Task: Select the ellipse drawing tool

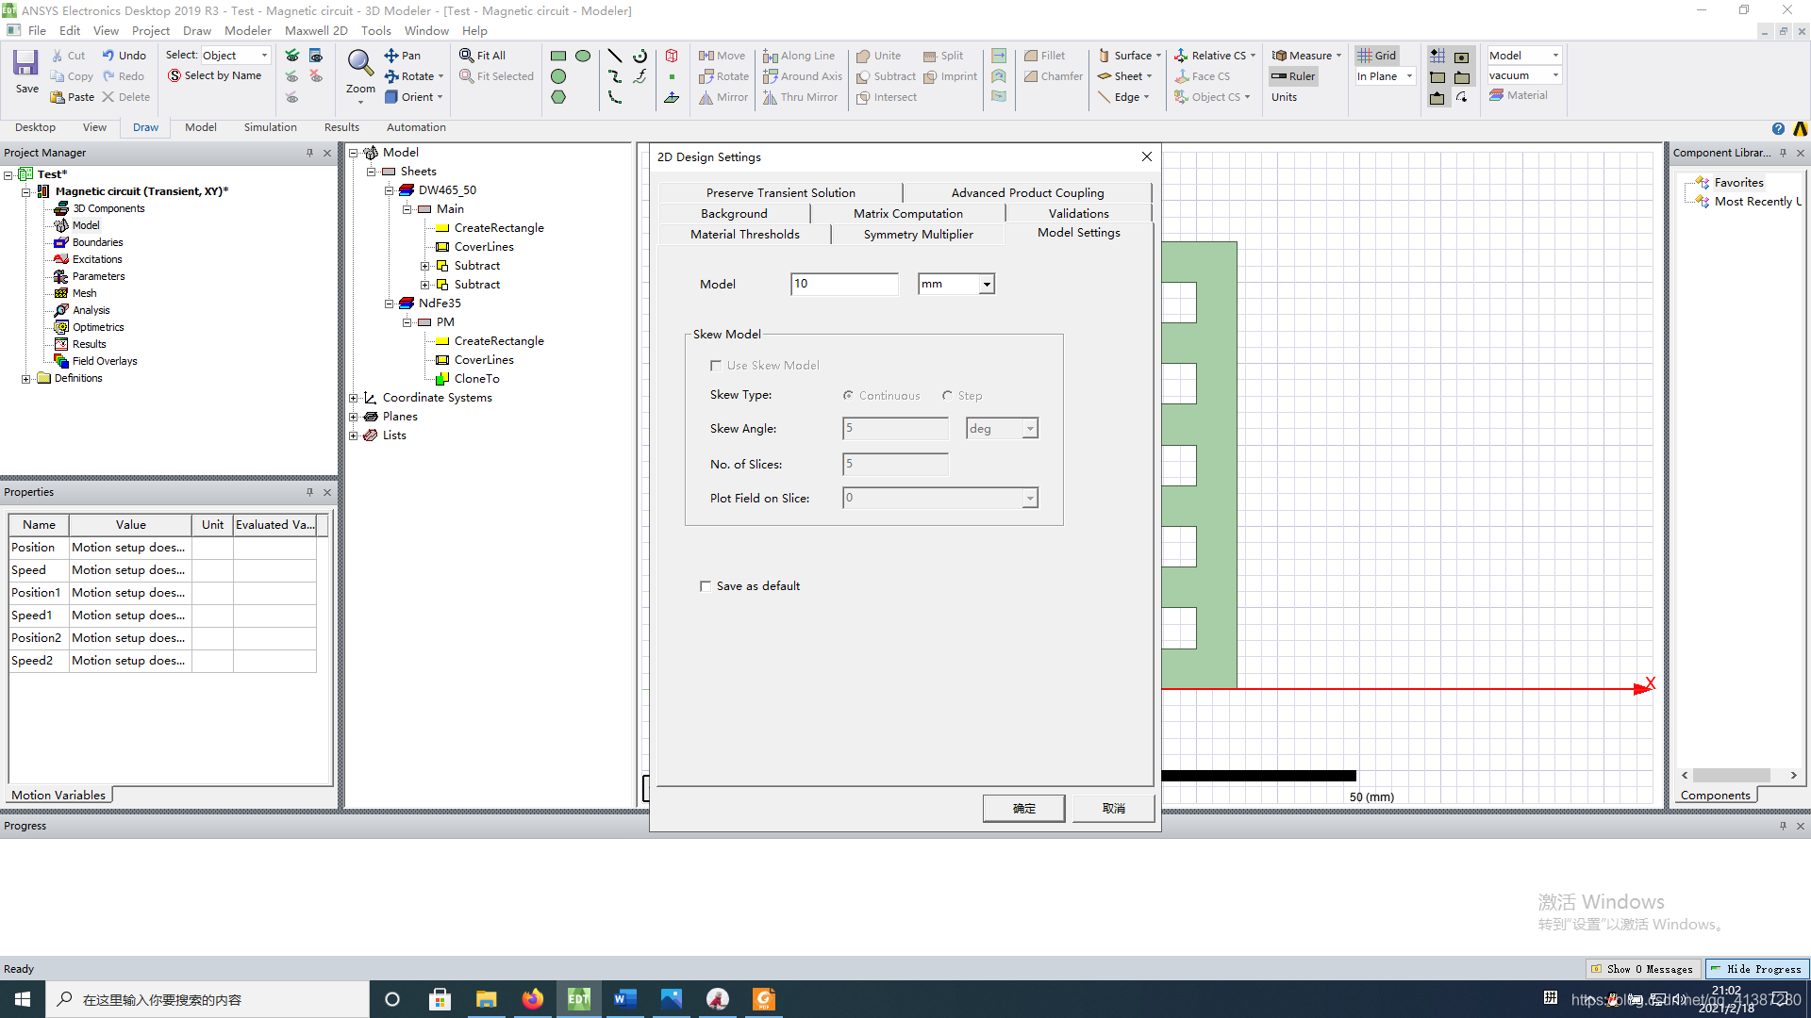Action: click(x=583, y=56)
